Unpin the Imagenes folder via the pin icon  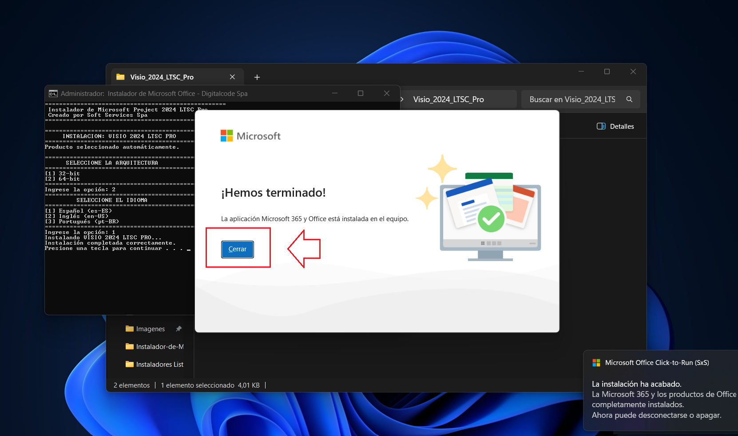[179, 329]
